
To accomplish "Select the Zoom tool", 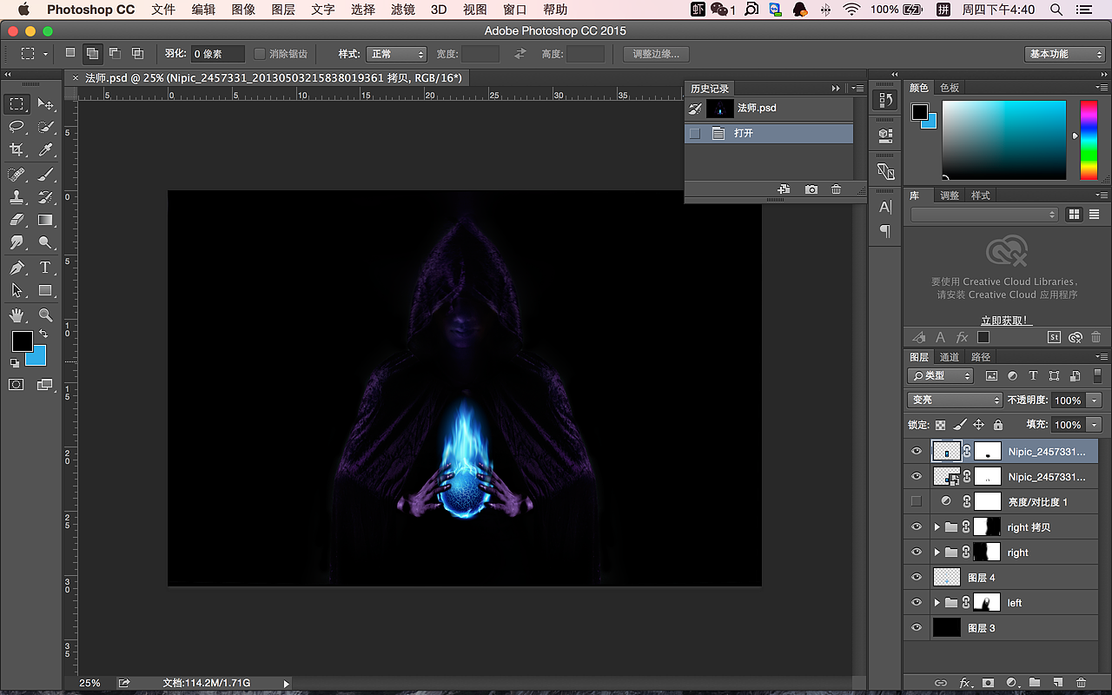I will 45,314.
